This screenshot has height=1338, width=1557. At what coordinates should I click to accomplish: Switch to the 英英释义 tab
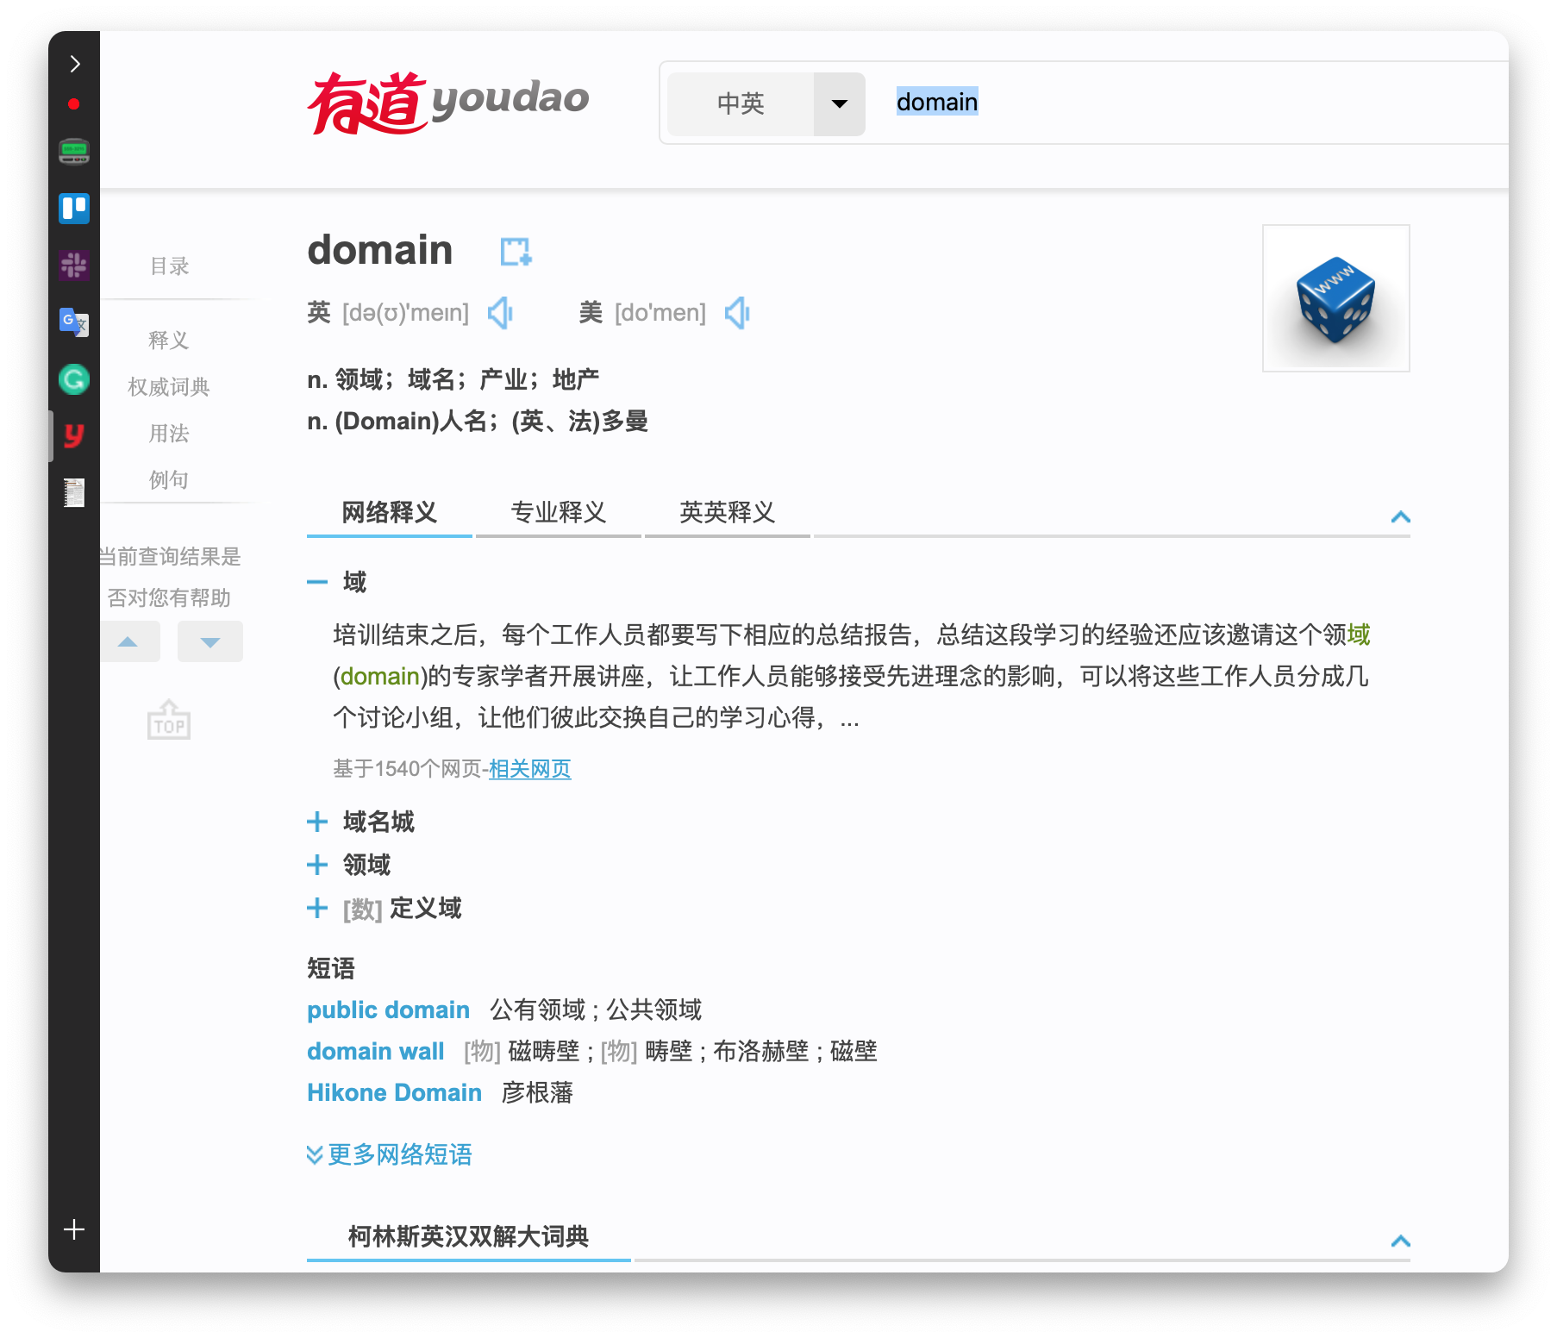point(727,513)
